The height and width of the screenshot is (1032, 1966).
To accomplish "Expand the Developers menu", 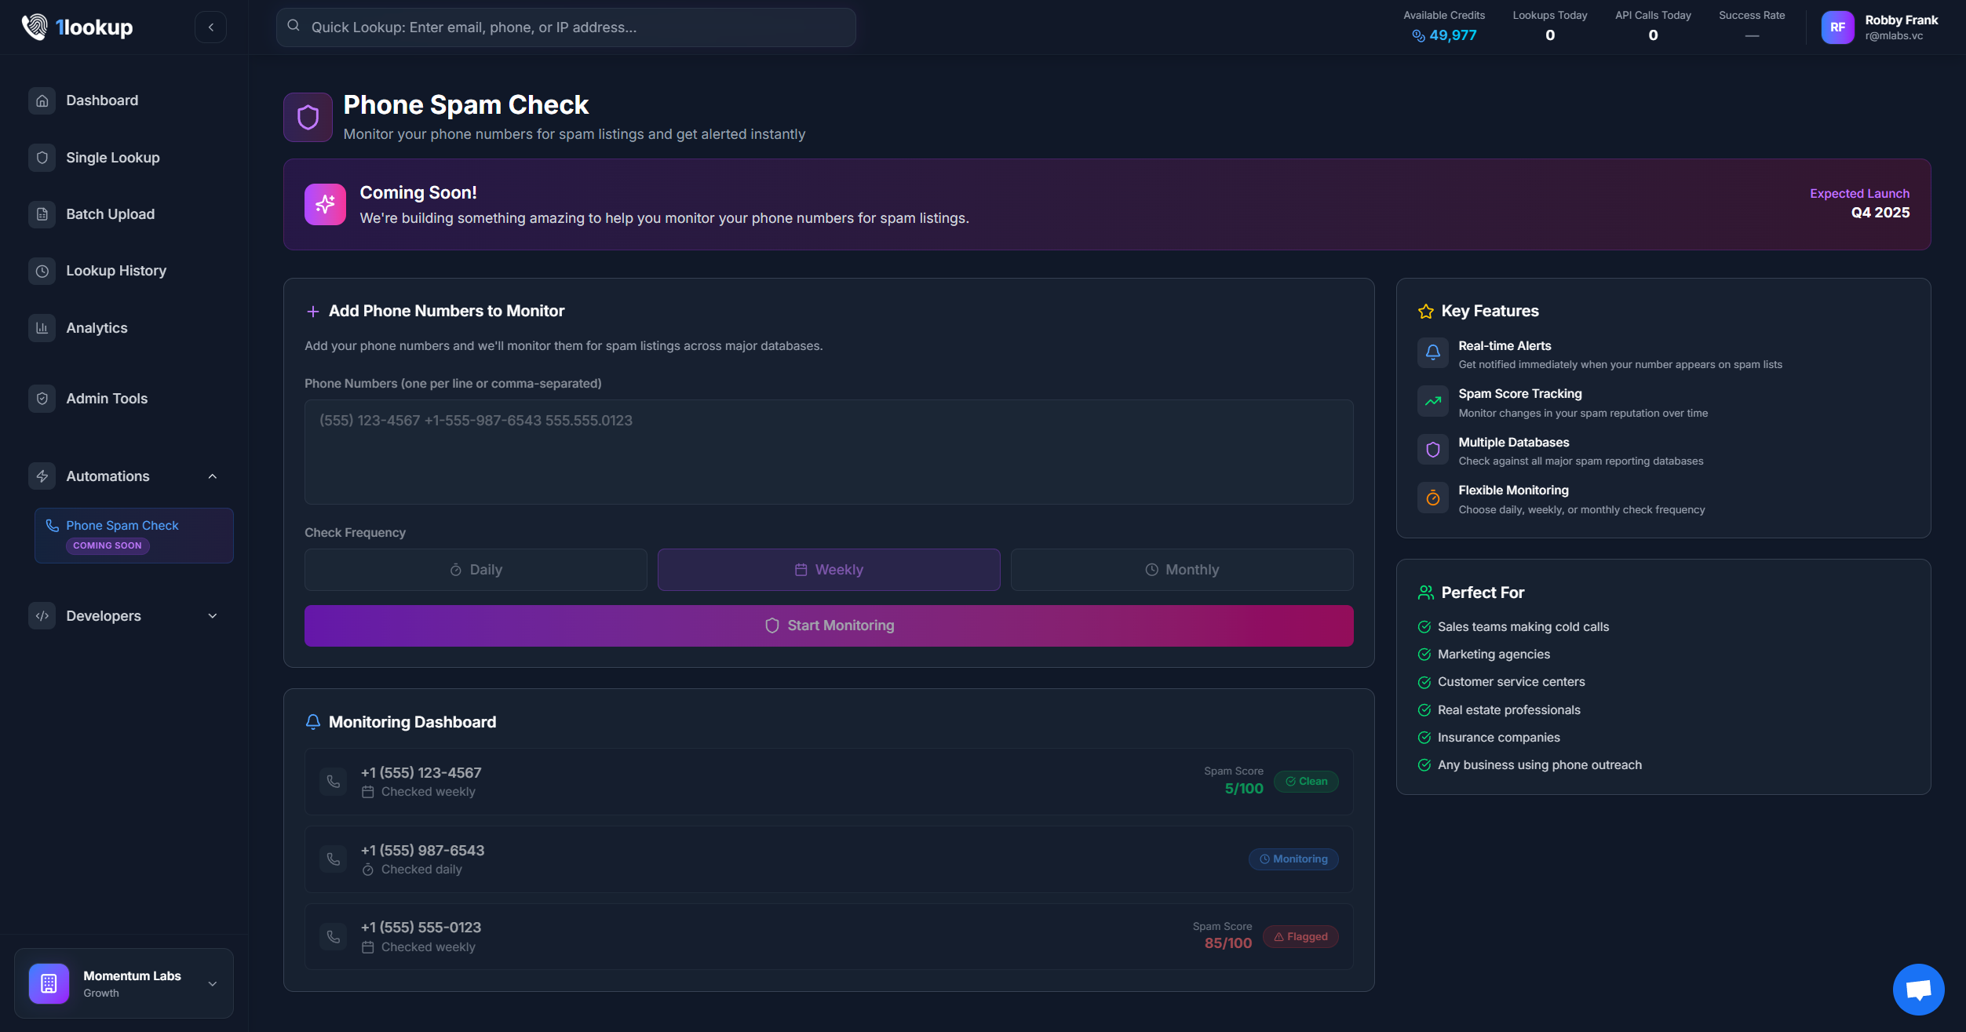I will (212, 616).
